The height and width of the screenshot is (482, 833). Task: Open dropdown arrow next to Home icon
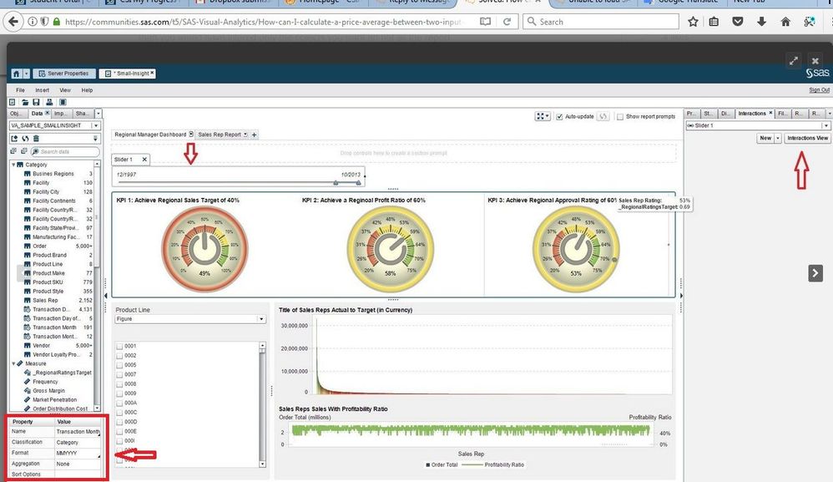[26, 74]
